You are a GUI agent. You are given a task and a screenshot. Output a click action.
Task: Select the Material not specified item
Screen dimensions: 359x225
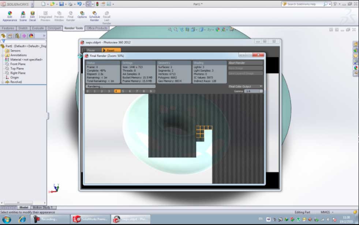pyautogui.click(x=26, y=60)
